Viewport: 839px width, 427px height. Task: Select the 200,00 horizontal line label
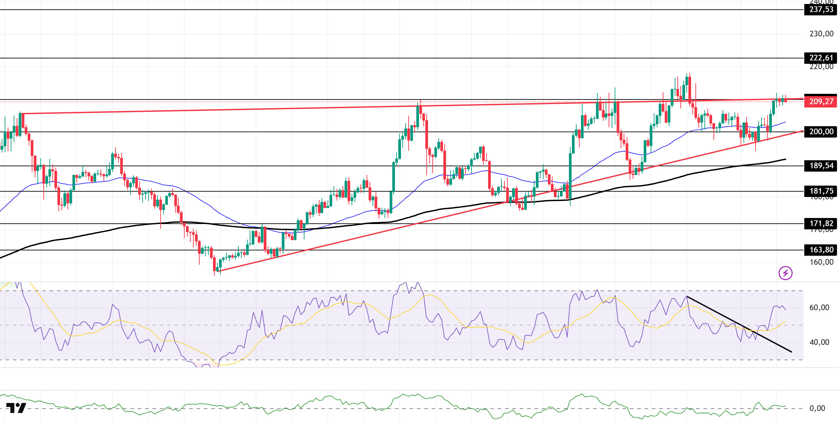pos(821,132)
